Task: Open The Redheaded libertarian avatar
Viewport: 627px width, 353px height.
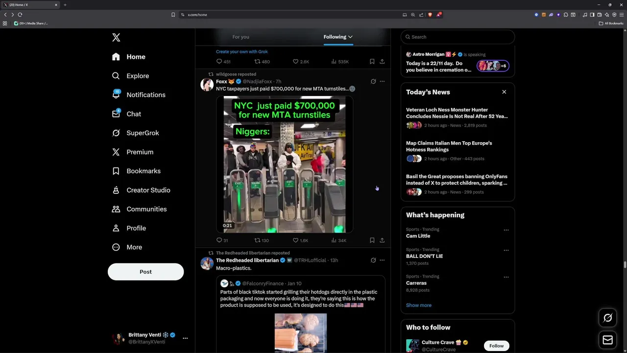Action: 207,263
